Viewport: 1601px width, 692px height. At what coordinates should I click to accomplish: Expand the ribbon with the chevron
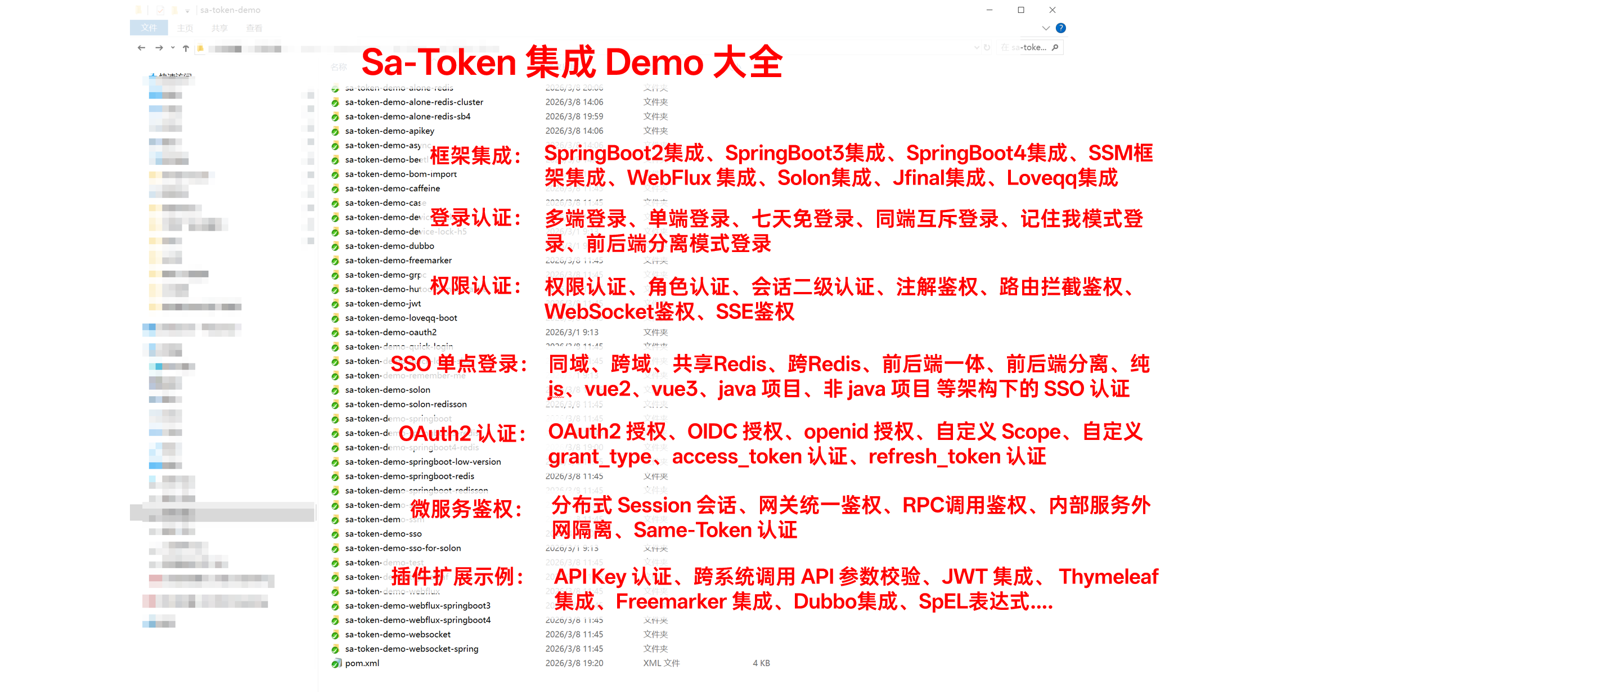pos(1045,28)
